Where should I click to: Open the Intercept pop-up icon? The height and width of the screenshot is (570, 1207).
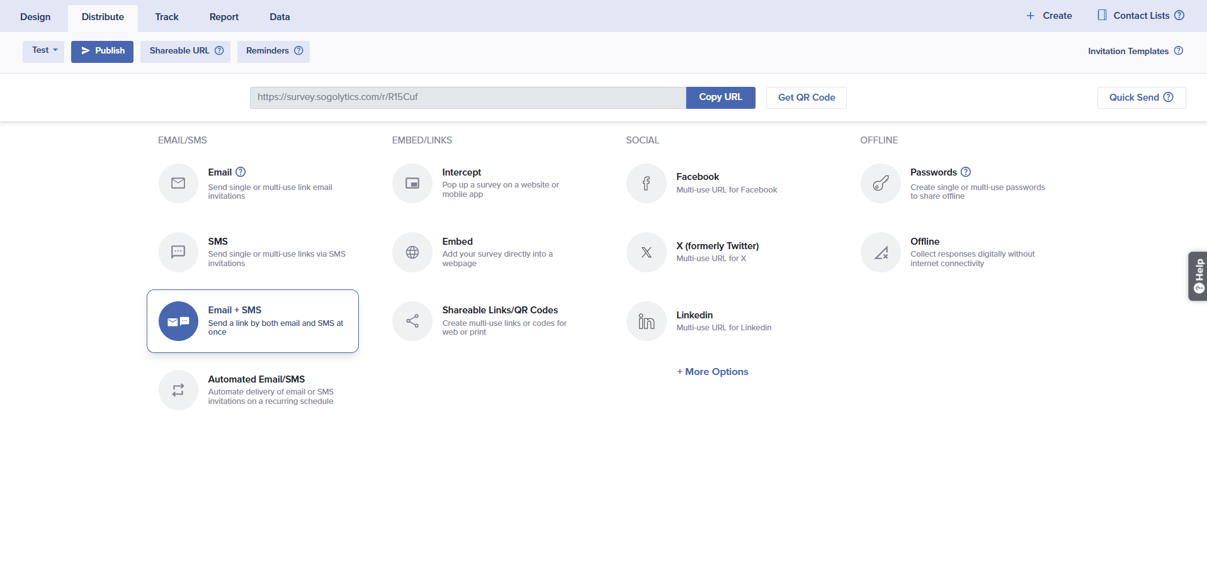tap(412, 183)
